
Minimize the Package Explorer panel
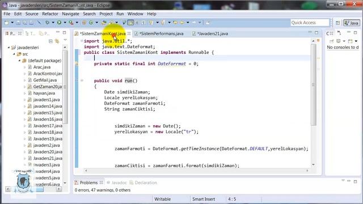pos(58,32)
